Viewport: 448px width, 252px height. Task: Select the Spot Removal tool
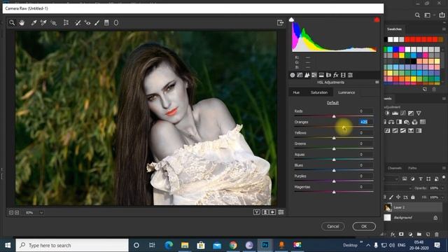click(x=78, y=22)
